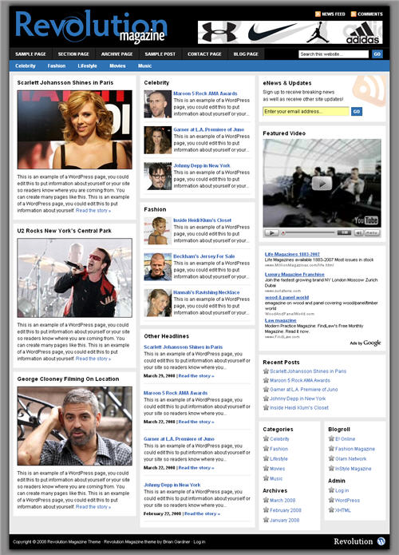This screenshot has width=399, height=555.
Task: Click the Nike swoosh logo in banner
Action: pyautogui.click(x=271, y=32)
